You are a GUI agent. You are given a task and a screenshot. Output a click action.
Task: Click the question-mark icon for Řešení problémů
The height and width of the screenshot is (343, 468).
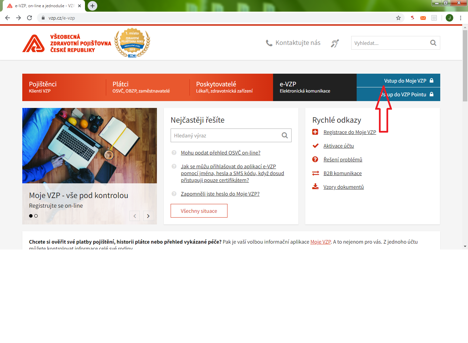[x=315, y=159]
